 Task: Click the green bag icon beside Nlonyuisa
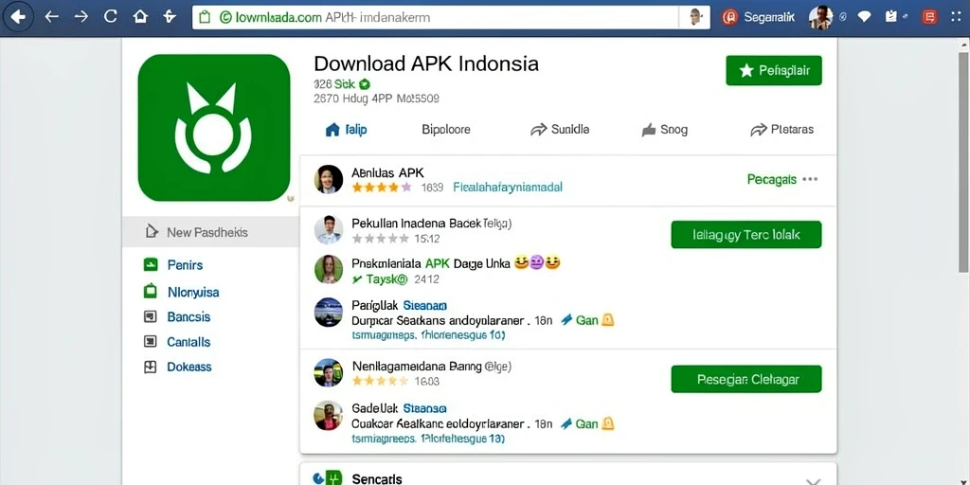click(x=151, y=291)
